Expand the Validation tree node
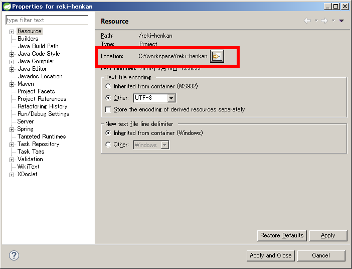352x269 pixels. click(x=12, y=160)
